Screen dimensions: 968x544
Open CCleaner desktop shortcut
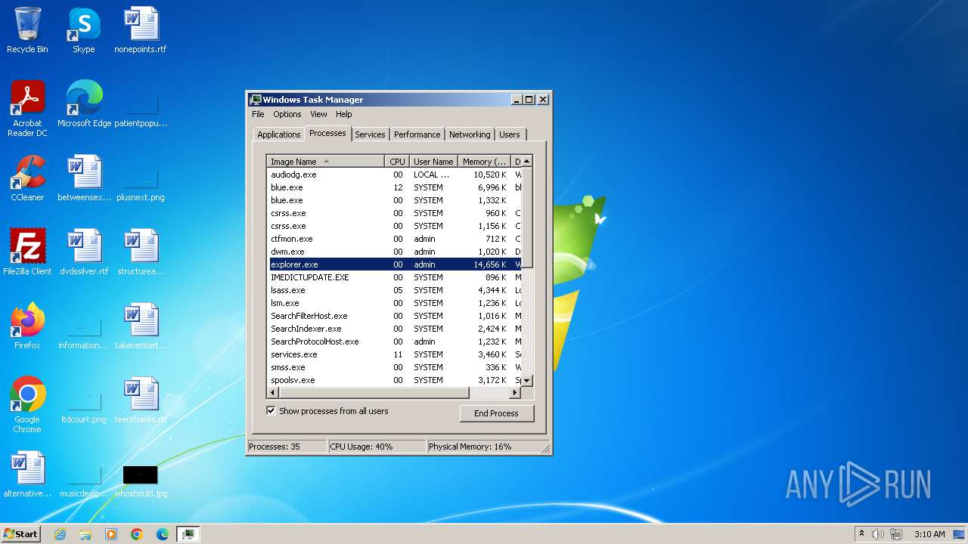27,178
